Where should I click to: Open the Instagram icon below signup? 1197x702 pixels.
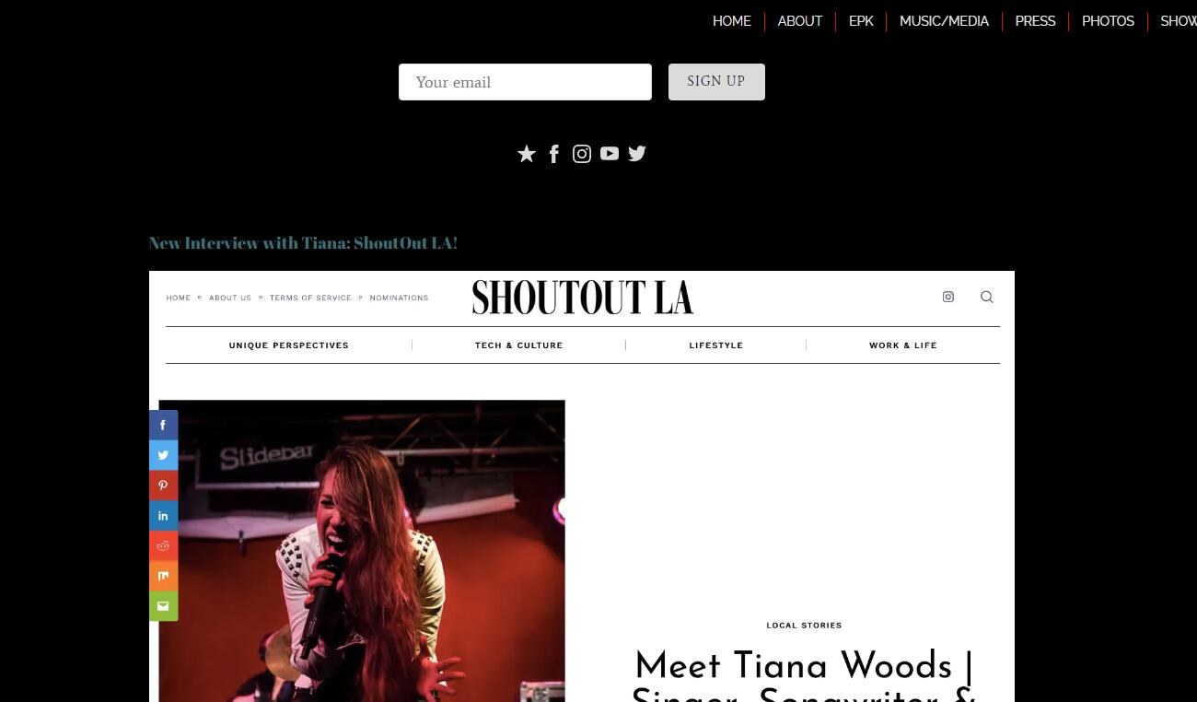tap(582, 154)
